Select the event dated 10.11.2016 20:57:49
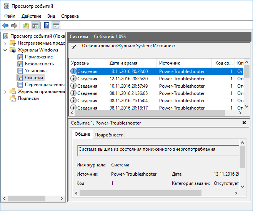 pyautogui.click(x=156, y=86)
